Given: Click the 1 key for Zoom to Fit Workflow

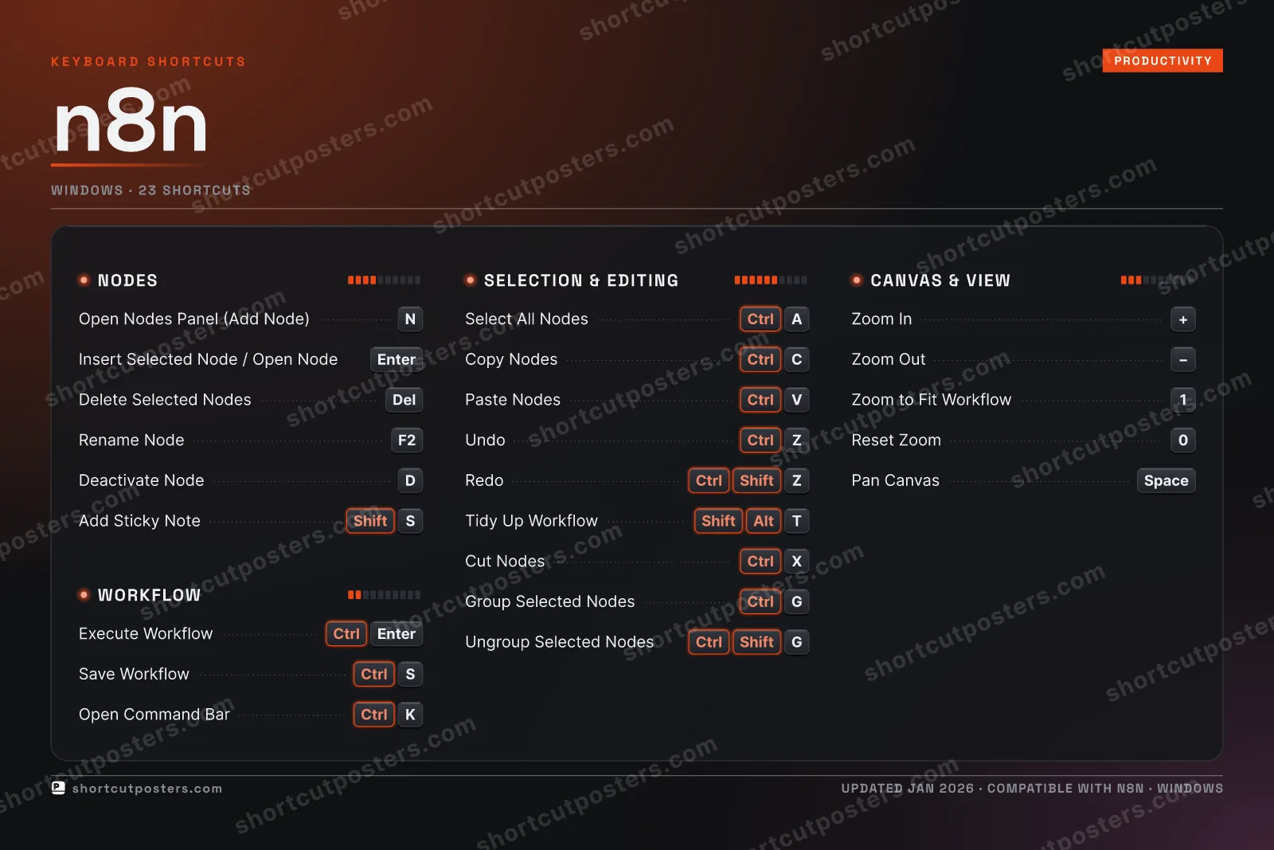Looking at the screenshot, I should [1183, 400].
